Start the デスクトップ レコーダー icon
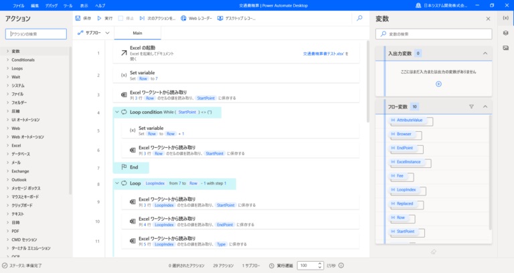This screenshot has width=514, height=273. 220,18
